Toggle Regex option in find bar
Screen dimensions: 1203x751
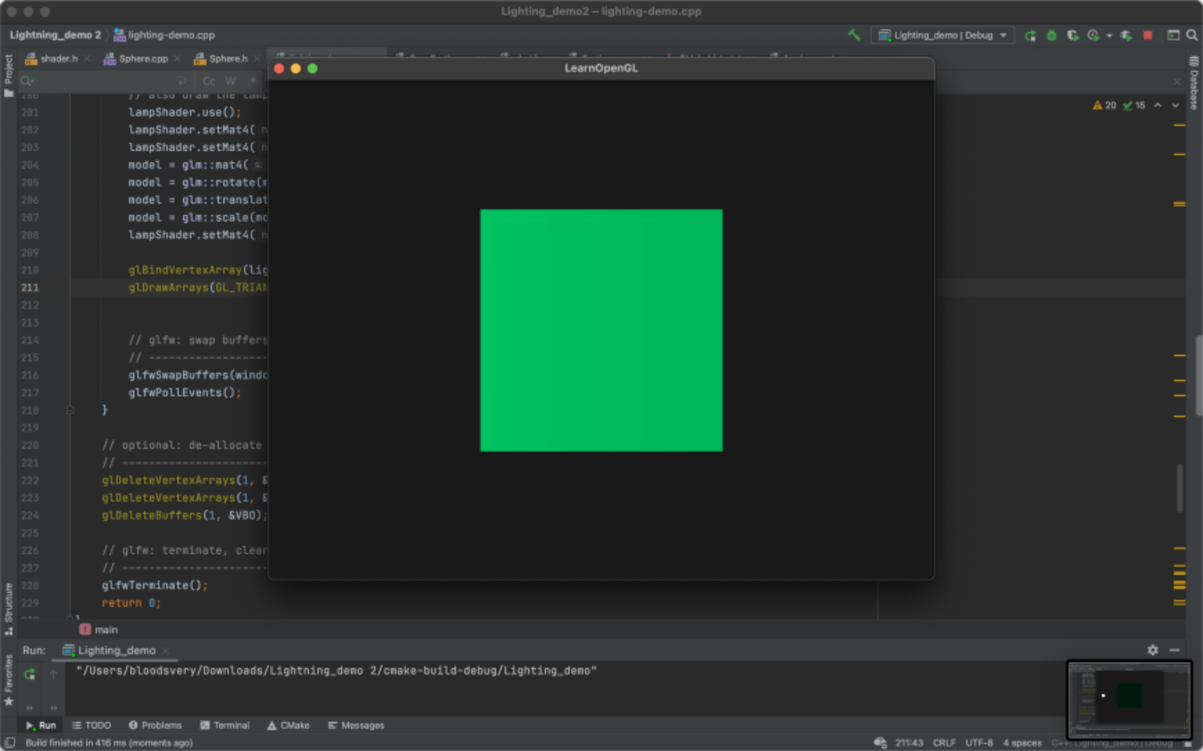point(252,81)
